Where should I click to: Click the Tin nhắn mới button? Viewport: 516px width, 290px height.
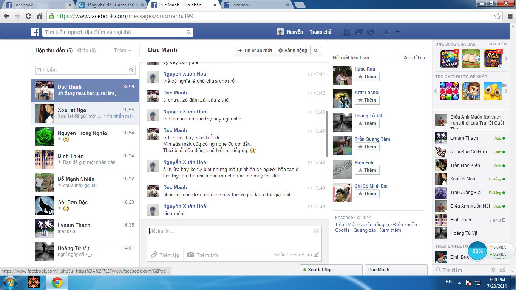[x=255, y=51]
